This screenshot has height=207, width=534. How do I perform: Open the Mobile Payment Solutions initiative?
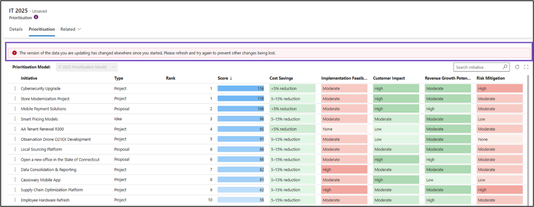43,109
